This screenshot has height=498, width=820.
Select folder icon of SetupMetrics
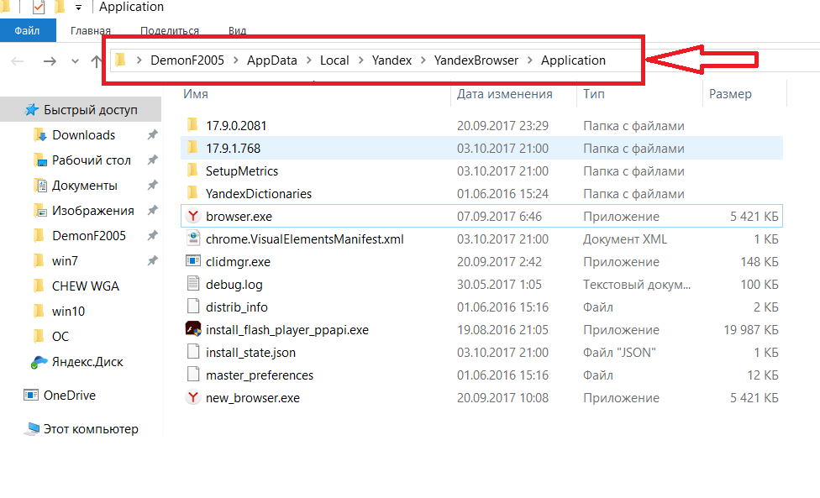(x=192, y=170)
